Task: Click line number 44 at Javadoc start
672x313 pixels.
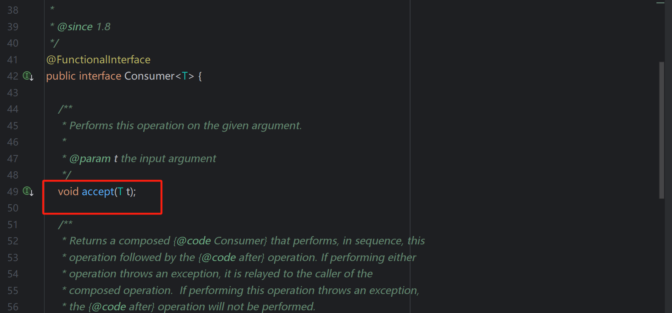Action: pos(13,109)
